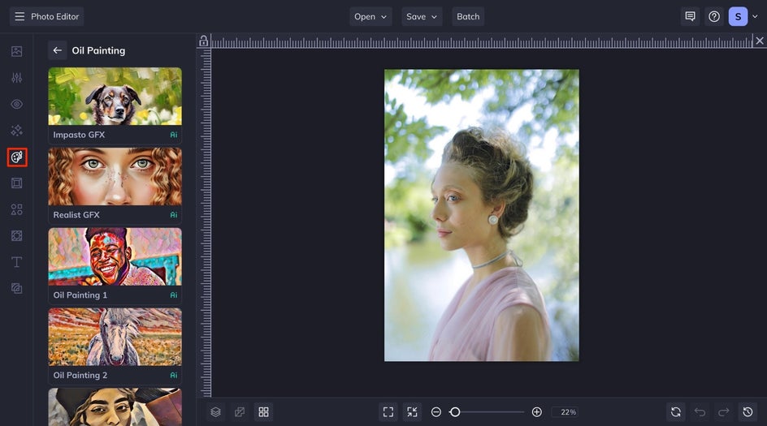Expand the Save dropdown menu
Viewport: 767px width, 426px height.
[422, 16]
